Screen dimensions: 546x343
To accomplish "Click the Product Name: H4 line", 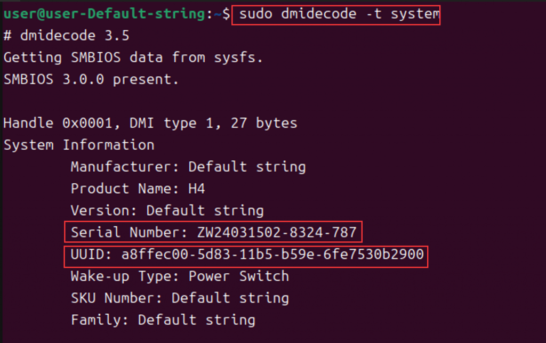I will click(x=138, y=189).
